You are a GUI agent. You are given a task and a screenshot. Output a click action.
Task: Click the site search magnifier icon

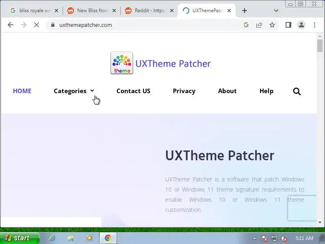click(297, 91)
